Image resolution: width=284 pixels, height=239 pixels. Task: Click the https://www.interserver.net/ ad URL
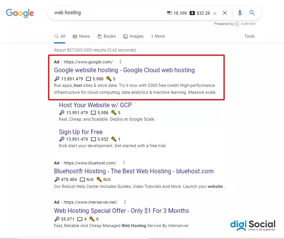click(91, 202)
